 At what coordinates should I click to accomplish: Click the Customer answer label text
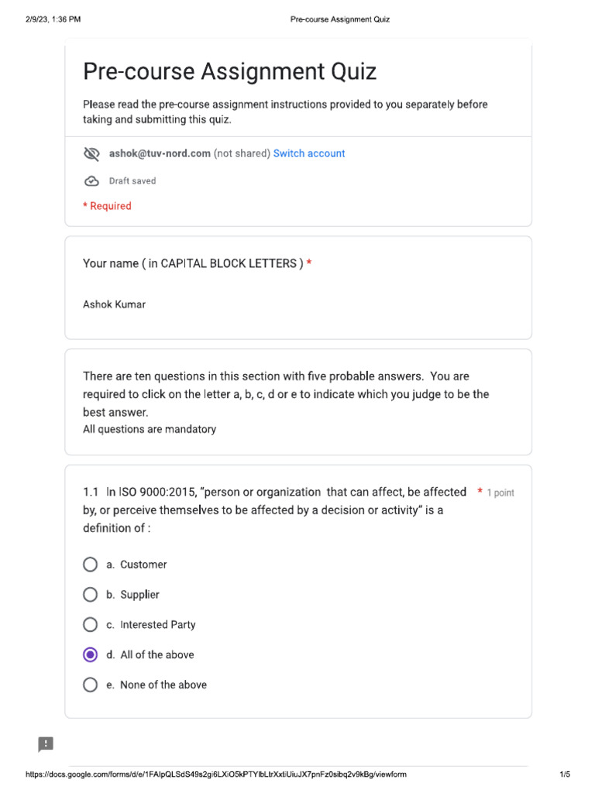pos(143,565)
